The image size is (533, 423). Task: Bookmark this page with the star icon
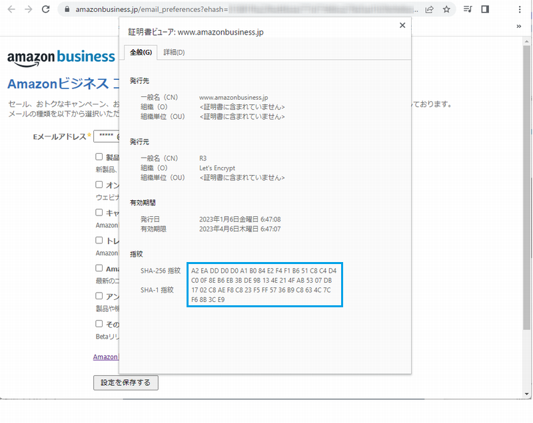(x=446, y=9)
